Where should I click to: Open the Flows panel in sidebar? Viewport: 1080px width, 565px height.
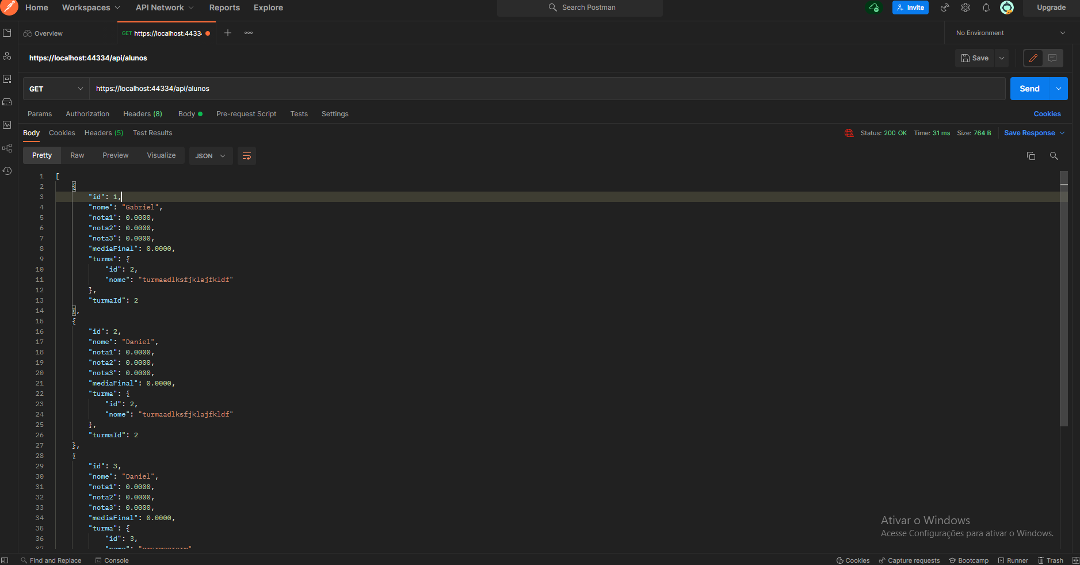7,148
